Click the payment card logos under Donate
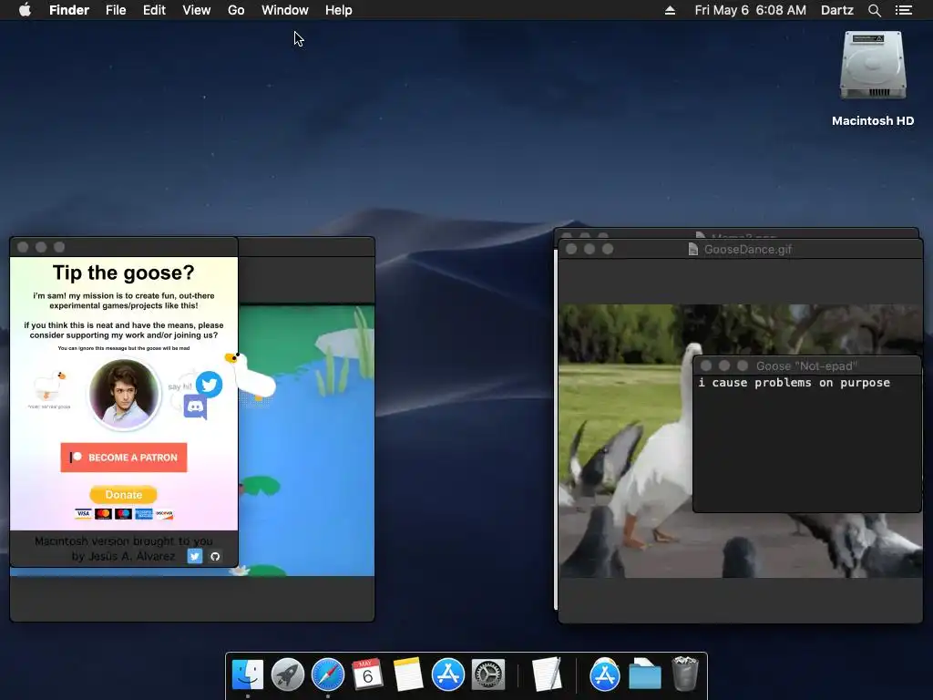 124,514
